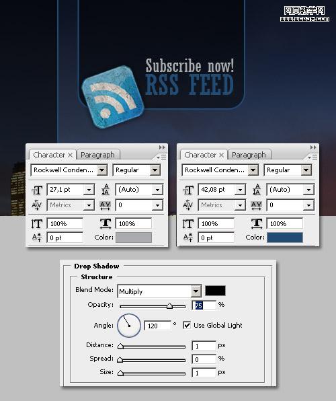Viewport: 336px width, 401px height.
Task: Open 27,1 pt font size dropdown
Action: (89, 190)
